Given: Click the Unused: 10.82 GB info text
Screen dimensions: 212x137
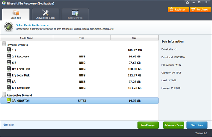Looking at the screenshot, I should pos(171,88).
